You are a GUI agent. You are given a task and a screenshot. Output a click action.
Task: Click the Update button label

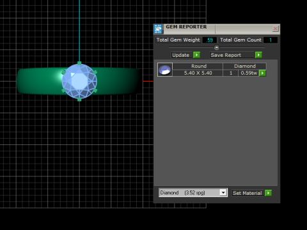[x=181, y=55]
